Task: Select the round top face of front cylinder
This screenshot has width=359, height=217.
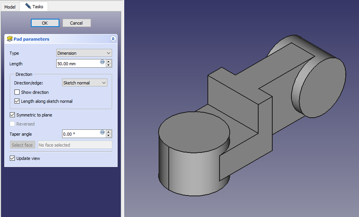Action: 194,133
